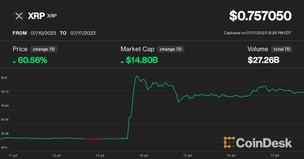Click the XRP logo icon
This screenshot has height=159, width=304.
pyautogui.click(x=19, y=16)
